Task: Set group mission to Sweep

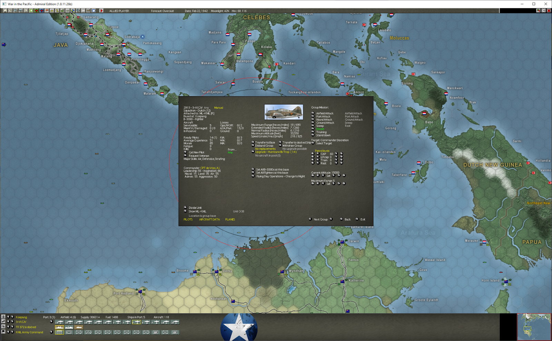Action: click(x=320, y=126)
